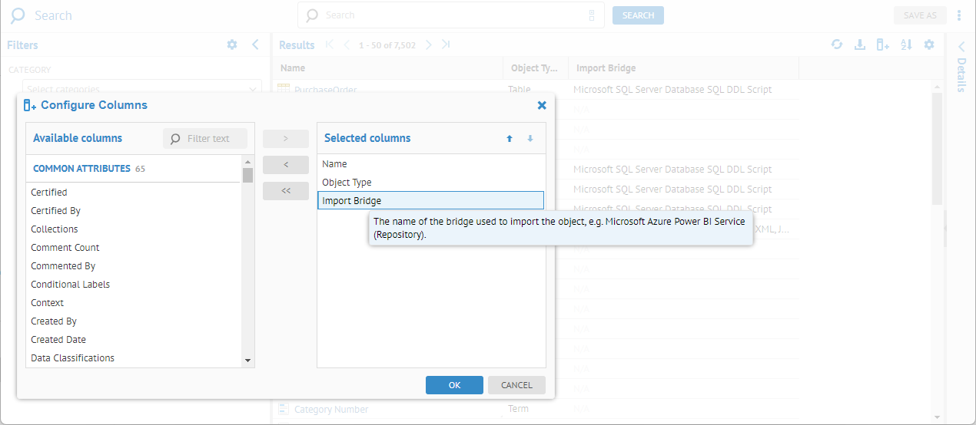This screenshot has width=976, height=425.
Task: Click OK to confirm columns
Action: (454, 385)
